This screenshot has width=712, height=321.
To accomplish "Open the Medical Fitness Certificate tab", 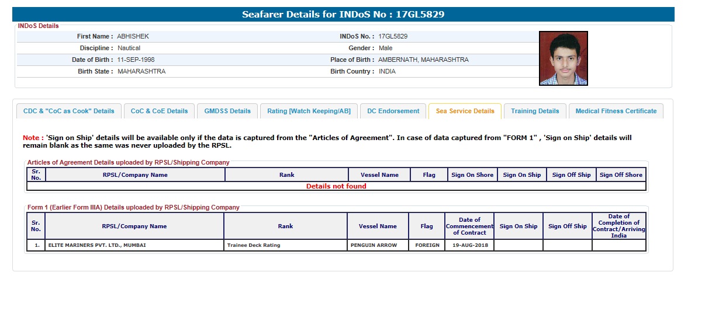I will tap(616, 111).
